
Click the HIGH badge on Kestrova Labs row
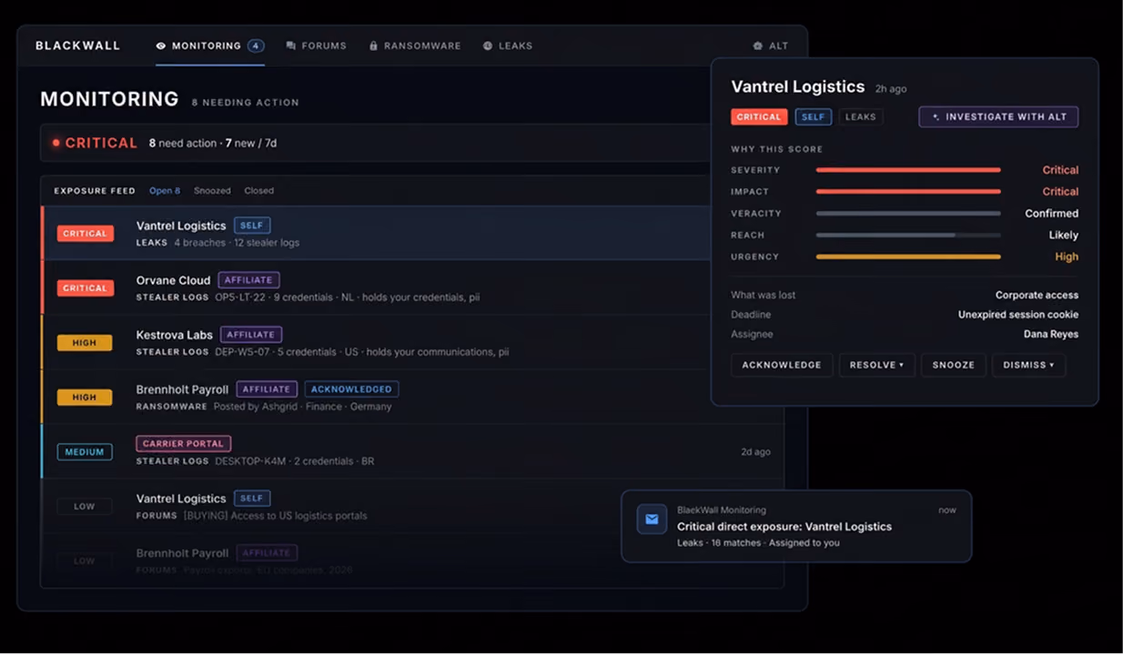point(85,343)
